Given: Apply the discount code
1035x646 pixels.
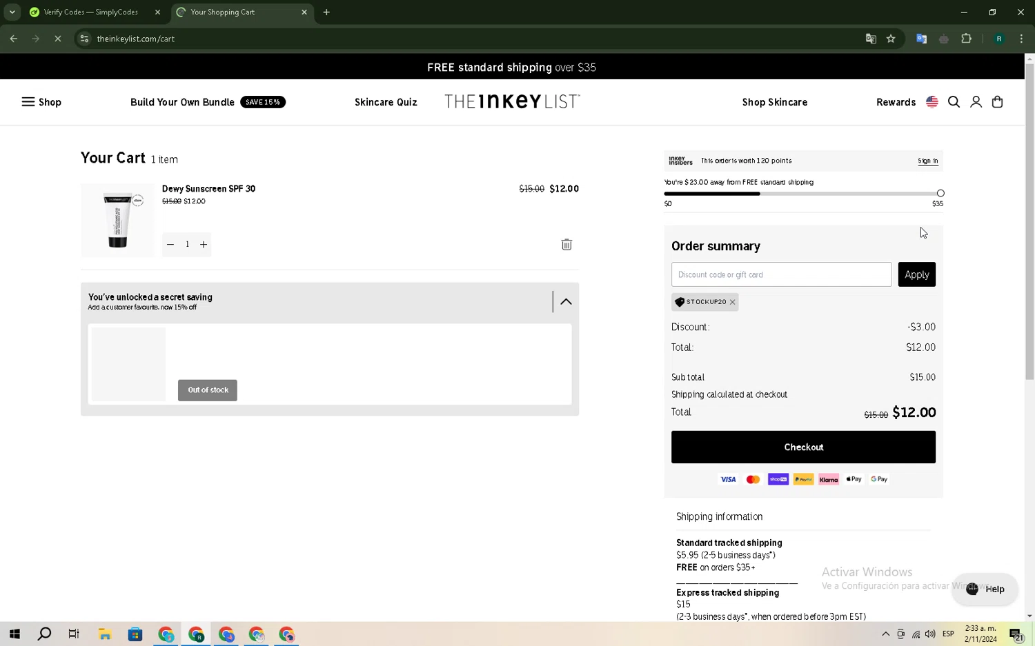Looking at the screenshot, I should pos(916,274).
